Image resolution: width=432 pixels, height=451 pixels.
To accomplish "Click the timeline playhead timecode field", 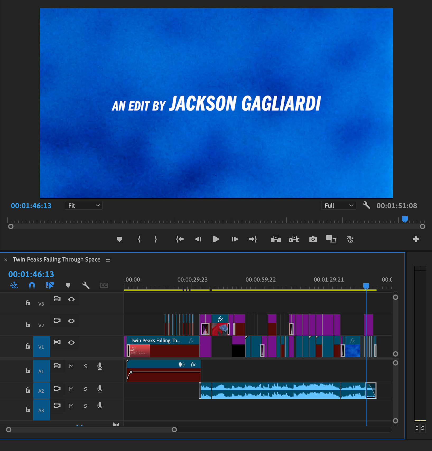I will coord(31,274).
